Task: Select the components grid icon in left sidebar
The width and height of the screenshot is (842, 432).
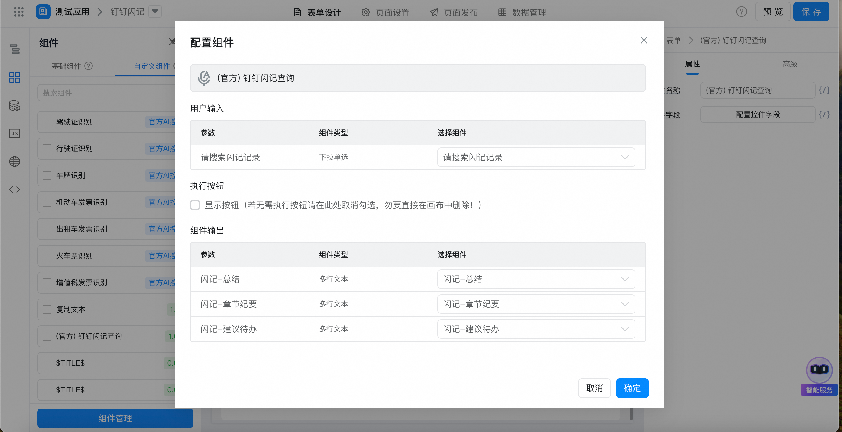Action: tap(14, 77)
